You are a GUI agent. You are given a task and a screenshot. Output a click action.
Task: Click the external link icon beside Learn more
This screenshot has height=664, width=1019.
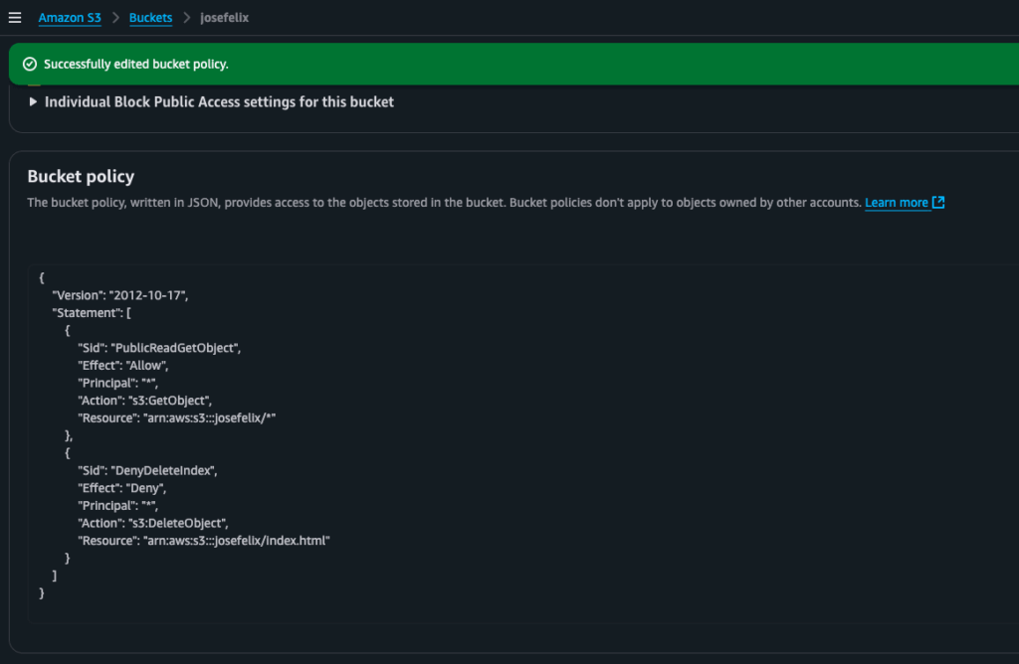coord(937,203)
